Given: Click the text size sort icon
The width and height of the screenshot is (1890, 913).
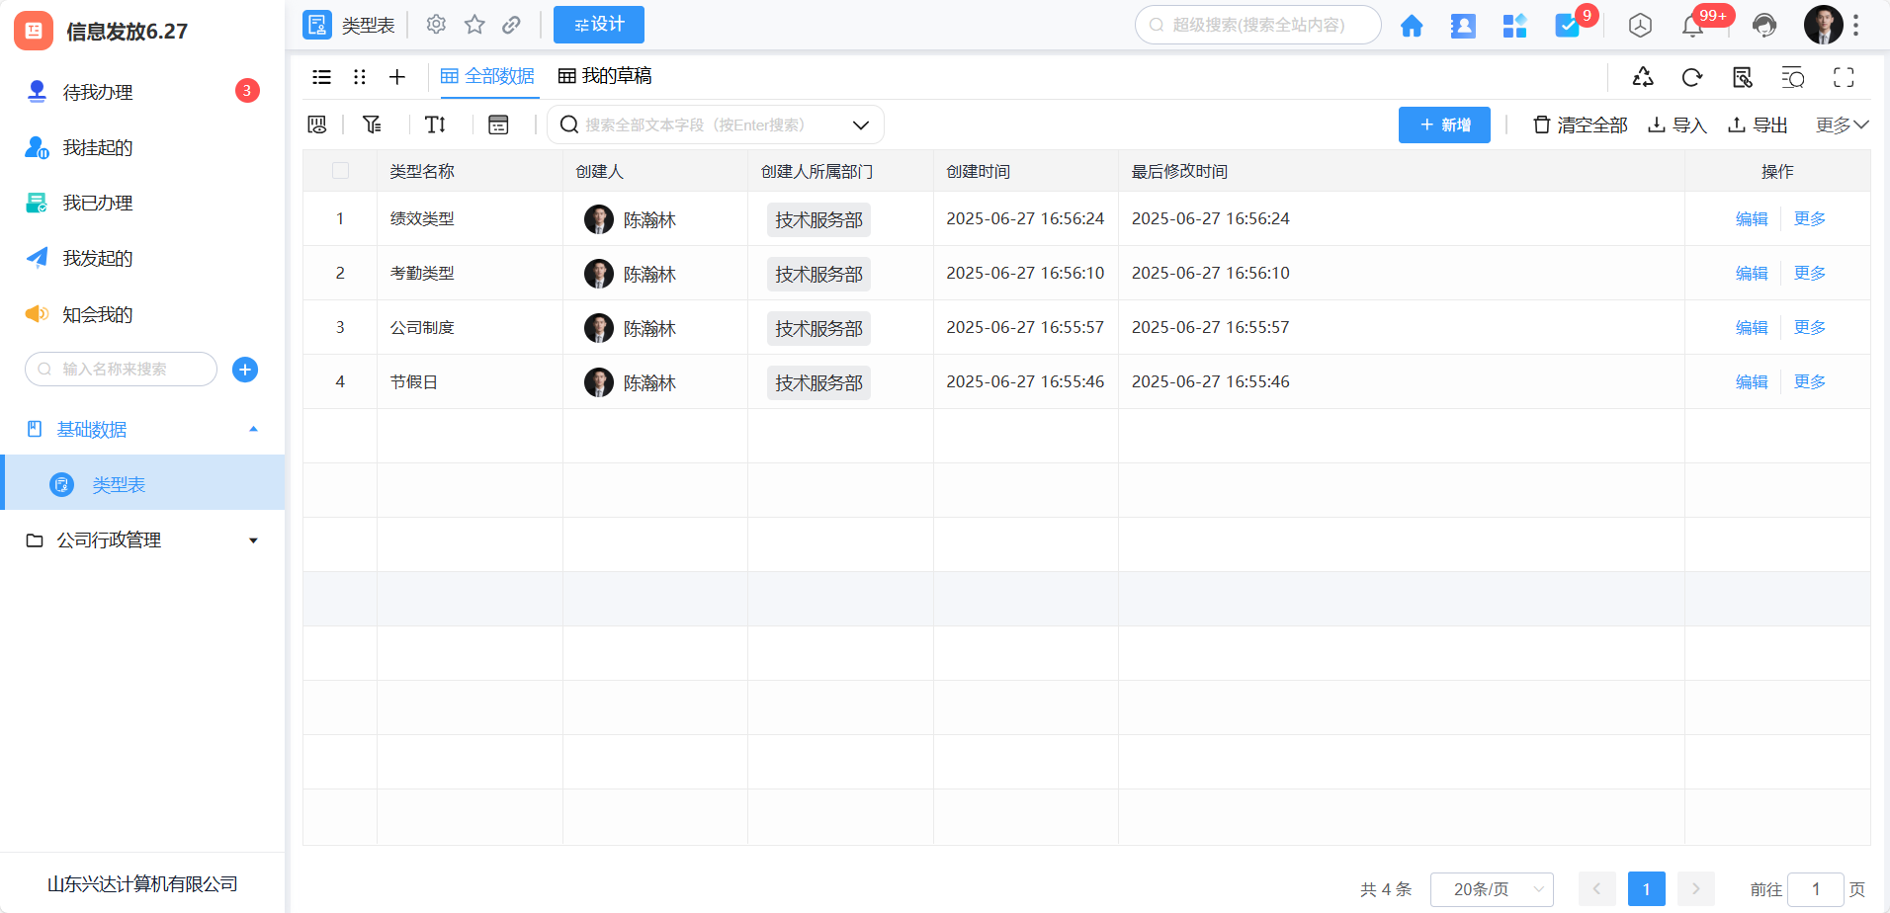Looking at the screenshot, I should [435, 124].
